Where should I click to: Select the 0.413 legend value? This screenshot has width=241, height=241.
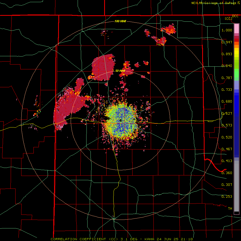point(227,161)
